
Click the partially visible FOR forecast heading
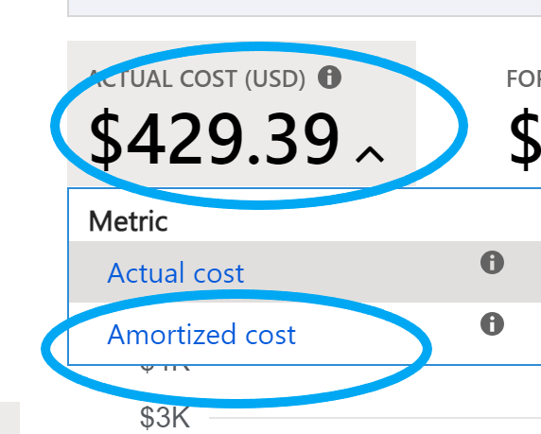coord(523,78)
